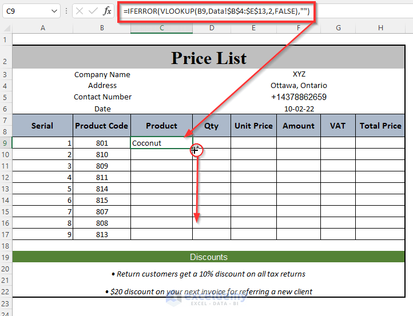This screenshot has height=316, width=413.
Task: Click the green Discounts banner cell
Action: coord(209,257)
